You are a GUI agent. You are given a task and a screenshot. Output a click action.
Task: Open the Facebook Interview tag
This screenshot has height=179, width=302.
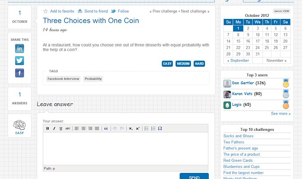[x=63, y=79]
